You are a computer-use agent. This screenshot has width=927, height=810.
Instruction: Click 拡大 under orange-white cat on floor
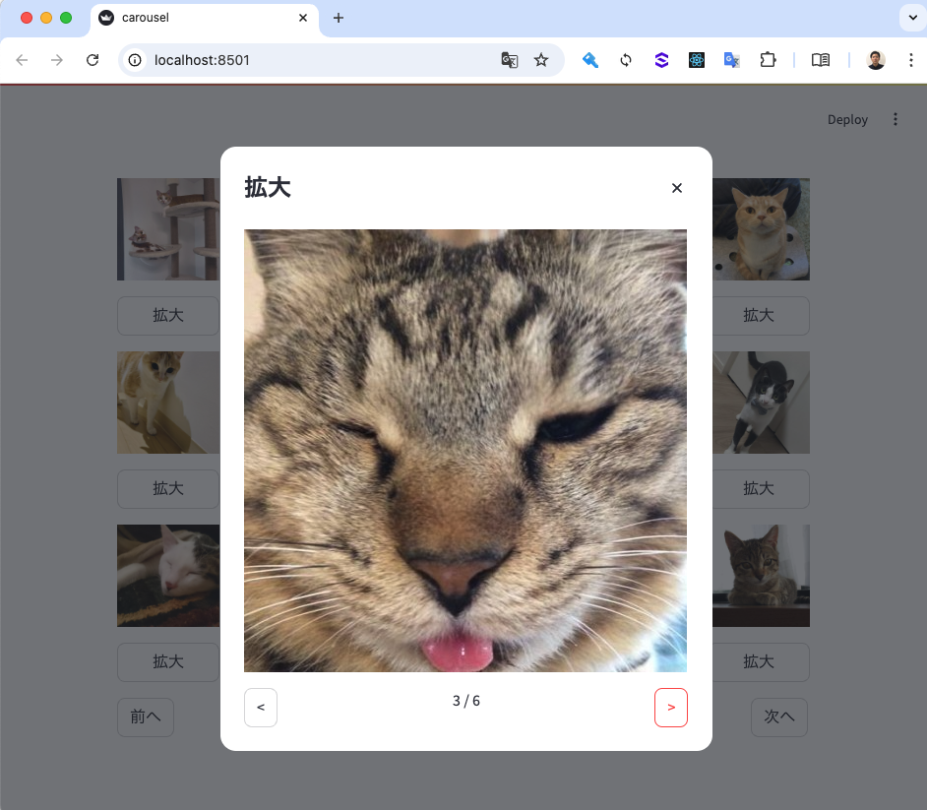coord(168,489)
